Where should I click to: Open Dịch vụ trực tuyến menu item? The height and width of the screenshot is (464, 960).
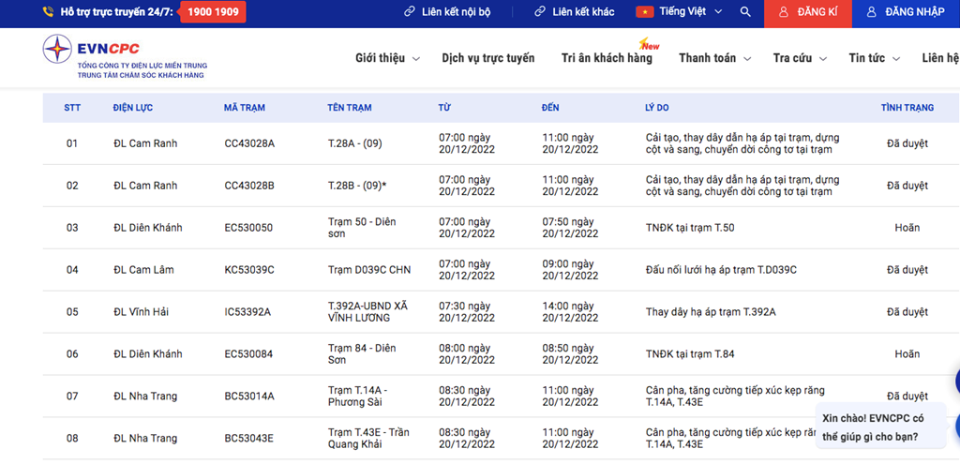[x=488, y=58]
